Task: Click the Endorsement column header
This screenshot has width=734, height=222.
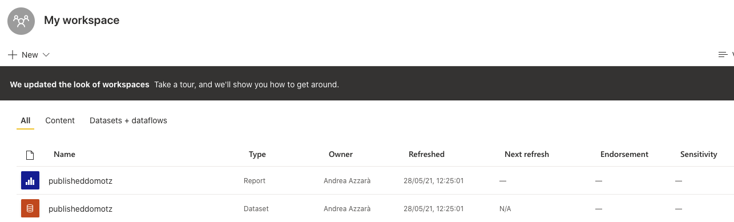Action: pos(624,154)
